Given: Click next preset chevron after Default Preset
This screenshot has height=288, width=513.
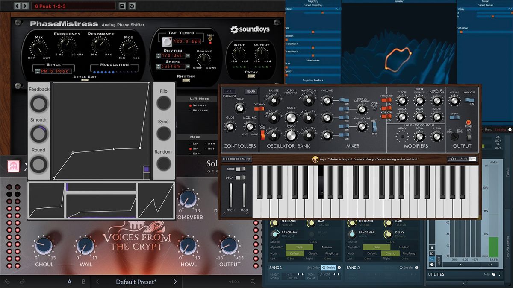Looking at the screenshot, I should click(x=175, y=282).
